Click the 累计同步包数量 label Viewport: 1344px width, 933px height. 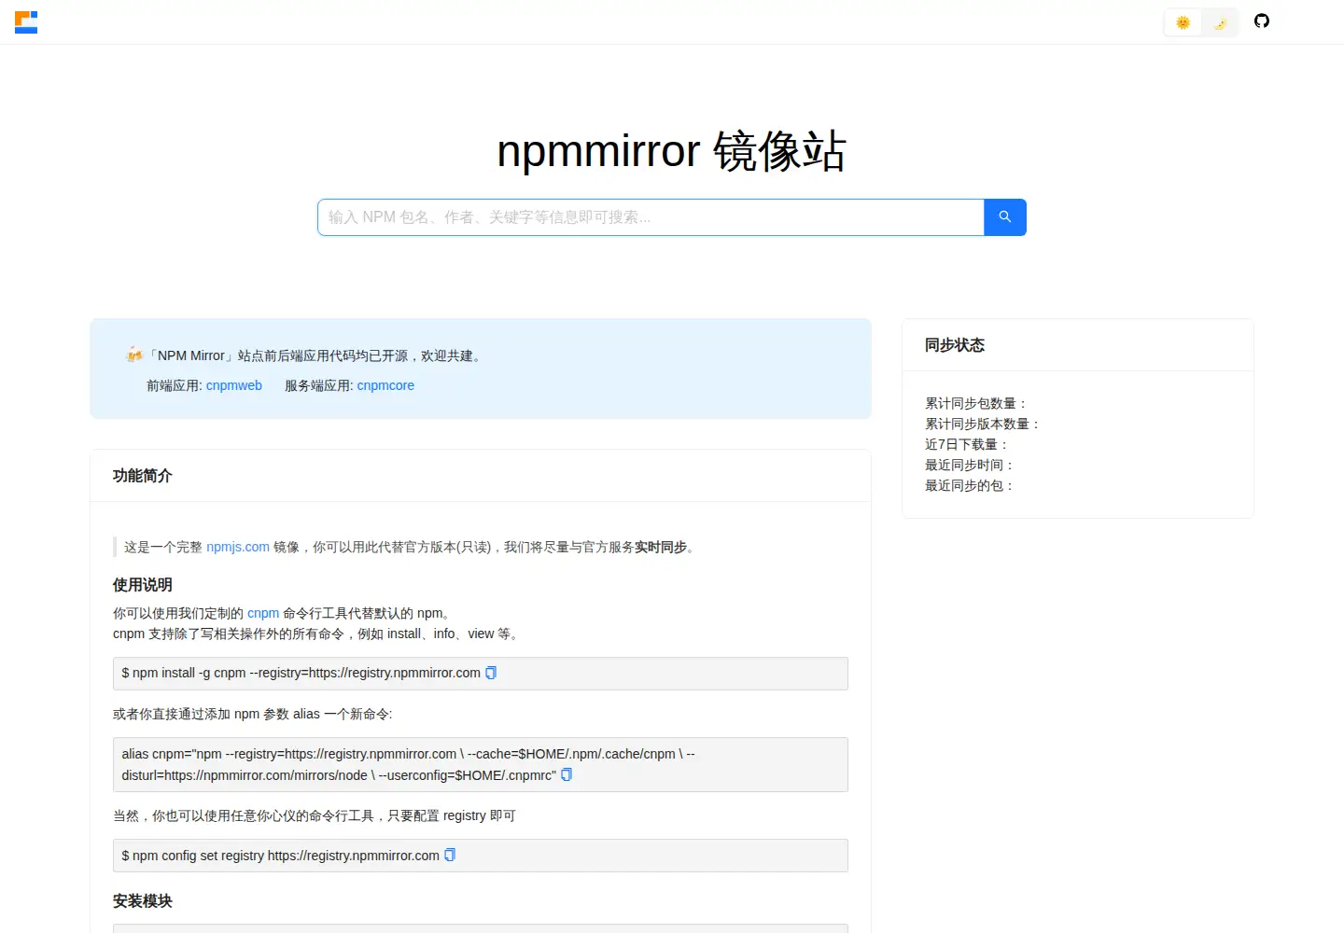976,403
